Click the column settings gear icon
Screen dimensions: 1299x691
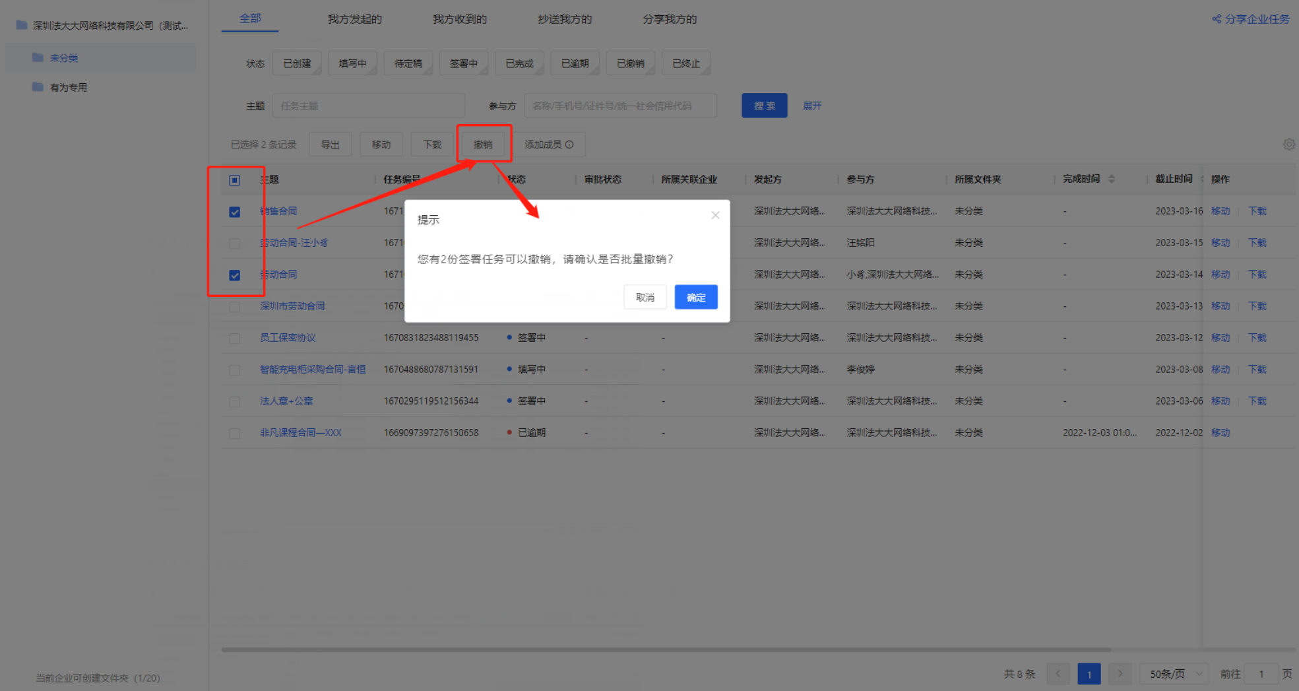pos(1288,145)
